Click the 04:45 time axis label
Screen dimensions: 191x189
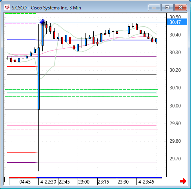25,182
